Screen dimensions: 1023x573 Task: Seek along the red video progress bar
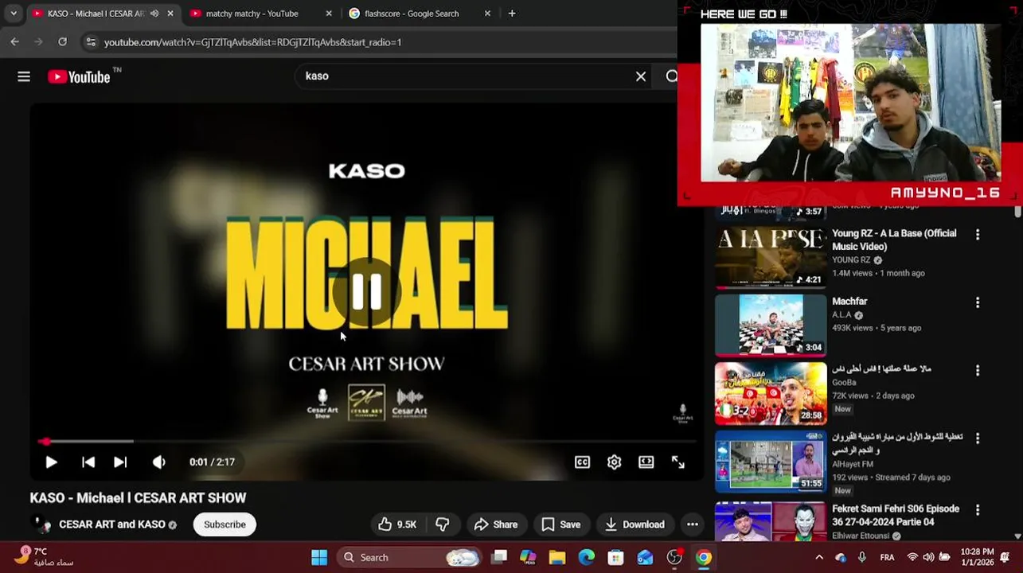(x=367, y=441)
